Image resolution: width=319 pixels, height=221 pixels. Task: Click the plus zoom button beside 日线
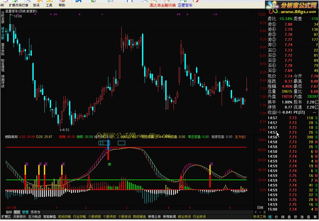tap(256, 212)
